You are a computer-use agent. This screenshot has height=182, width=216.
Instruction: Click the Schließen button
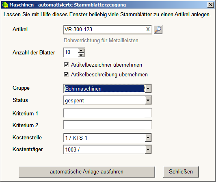pos(181,172)
